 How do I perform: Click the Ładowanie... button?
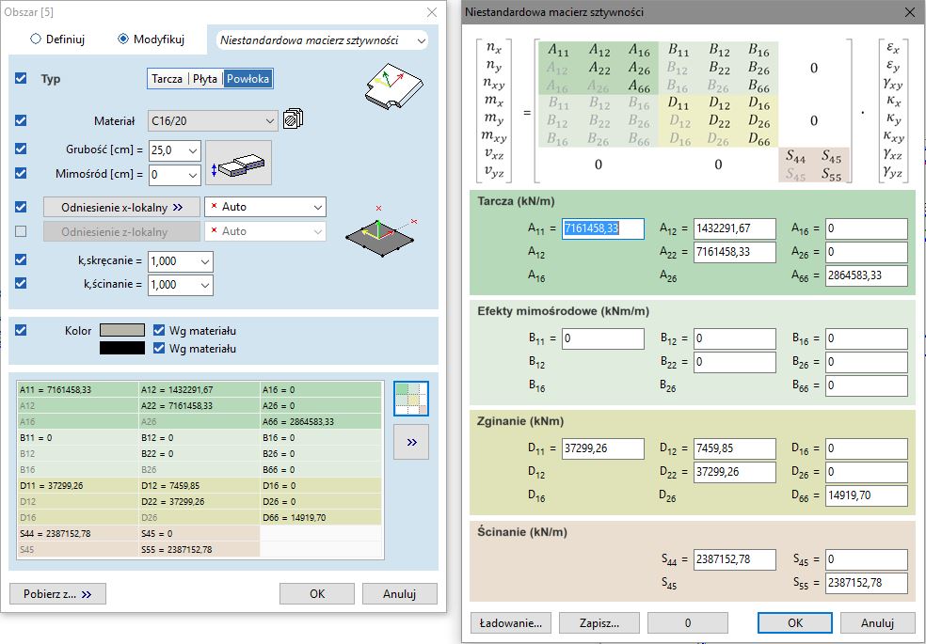pyautogui.click(x=510, y=622)
